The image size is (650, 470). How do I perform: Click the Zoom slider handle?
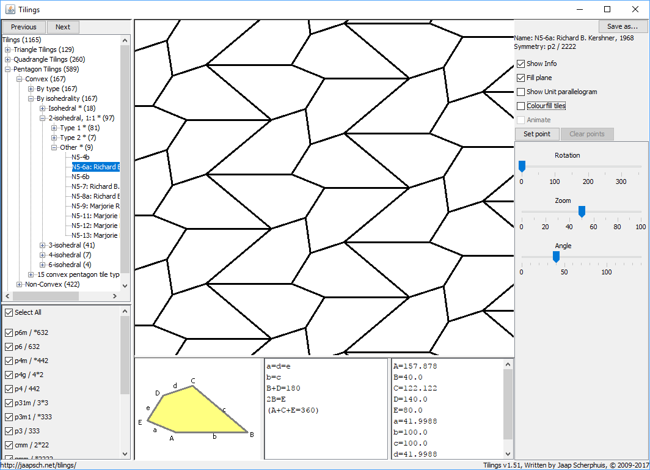(582, 211)
